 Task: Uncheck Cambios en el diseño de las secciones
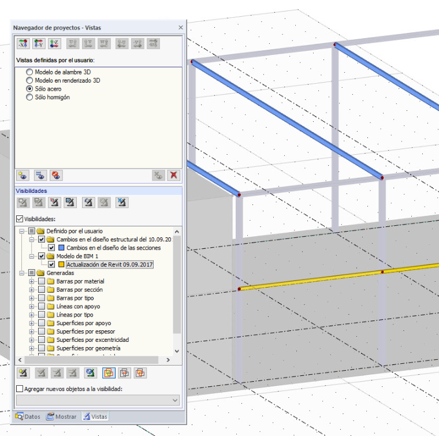51,248
